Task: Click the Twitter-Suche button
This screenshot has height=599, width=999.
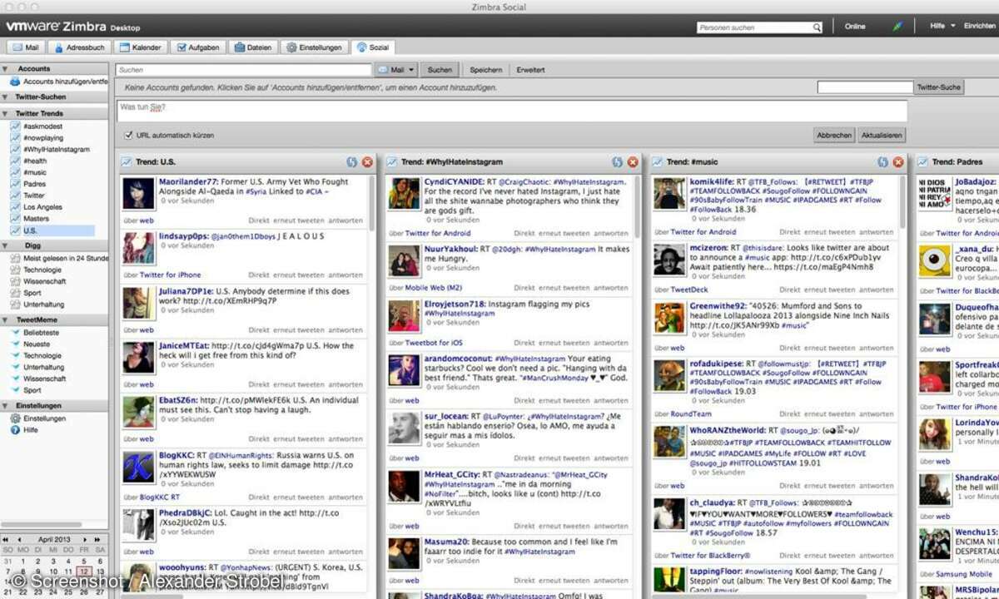Action: pyautogui.click(x=939, y=87)
